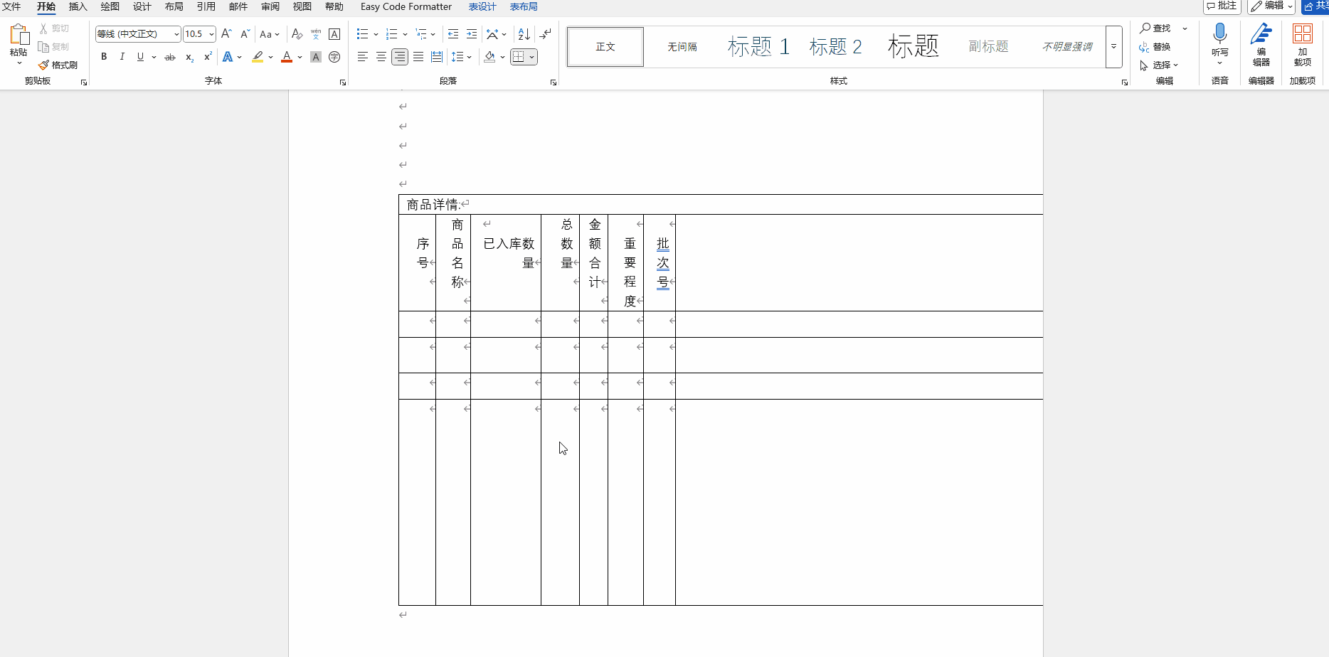Switch to the Insert (插入) tab
The image size is (1329, 657).
[78, 6]
